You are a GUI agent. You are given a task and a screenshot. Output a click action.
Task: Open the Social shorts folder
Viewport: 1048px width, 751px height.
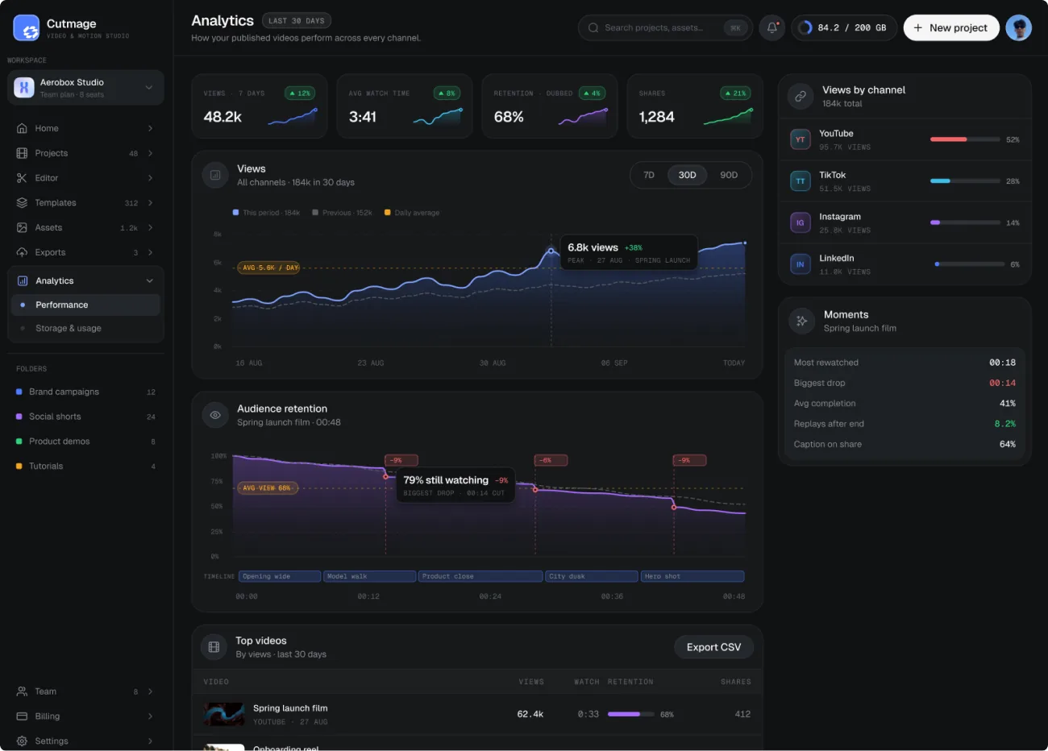85,417
